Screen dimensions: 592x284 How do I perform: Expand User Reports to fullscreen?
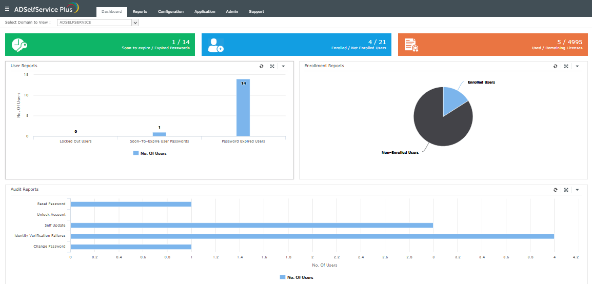[x=272, y=66]
